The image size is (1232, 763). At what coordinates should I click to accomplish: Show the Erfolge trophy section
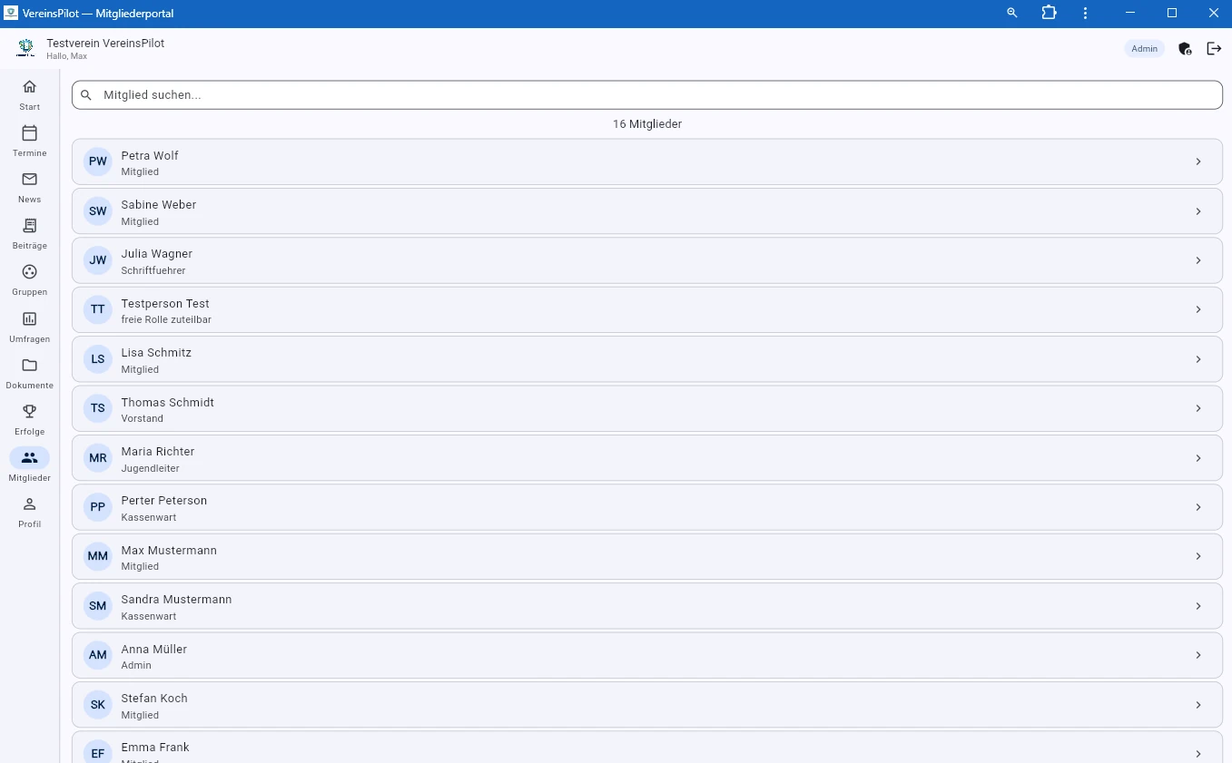29,412
